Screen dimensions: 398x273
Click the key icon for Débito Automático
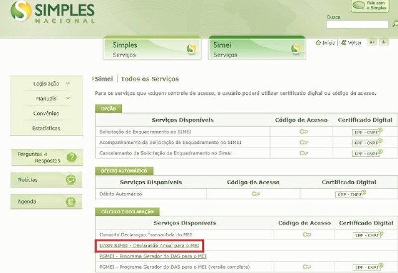click(x=256, y=194)
